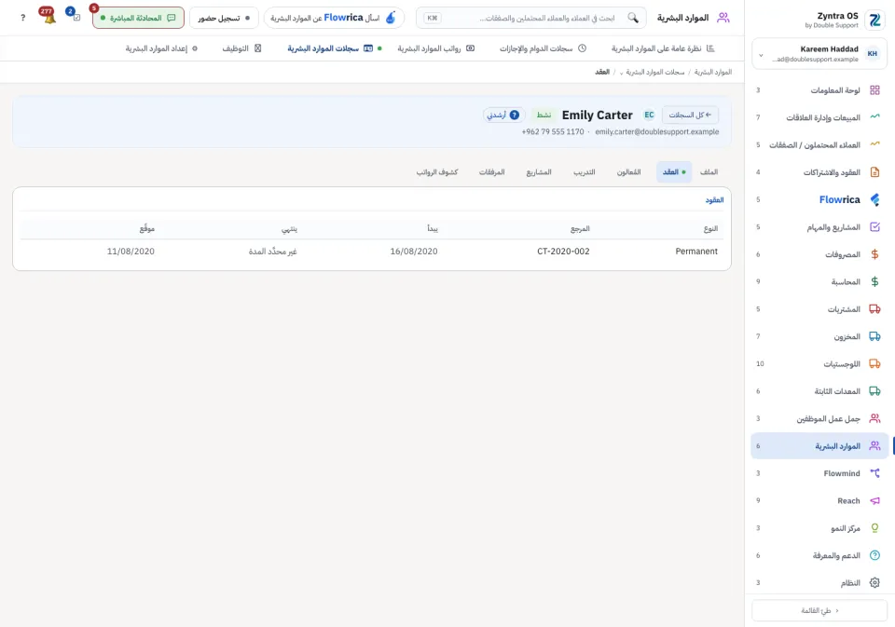Open المحادثة المباشرة live chat button
This screenshot has width=895, height=627.
click(138, 18)
